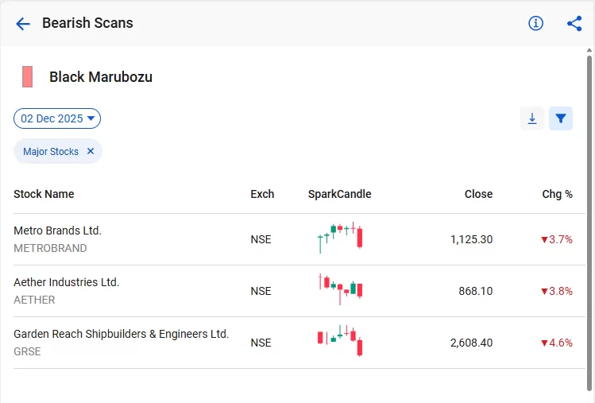The height and width of the screenshot is (403, 595).
Task: Open the 02 Dec 2025 date dropdown
Action: point(57,118)
